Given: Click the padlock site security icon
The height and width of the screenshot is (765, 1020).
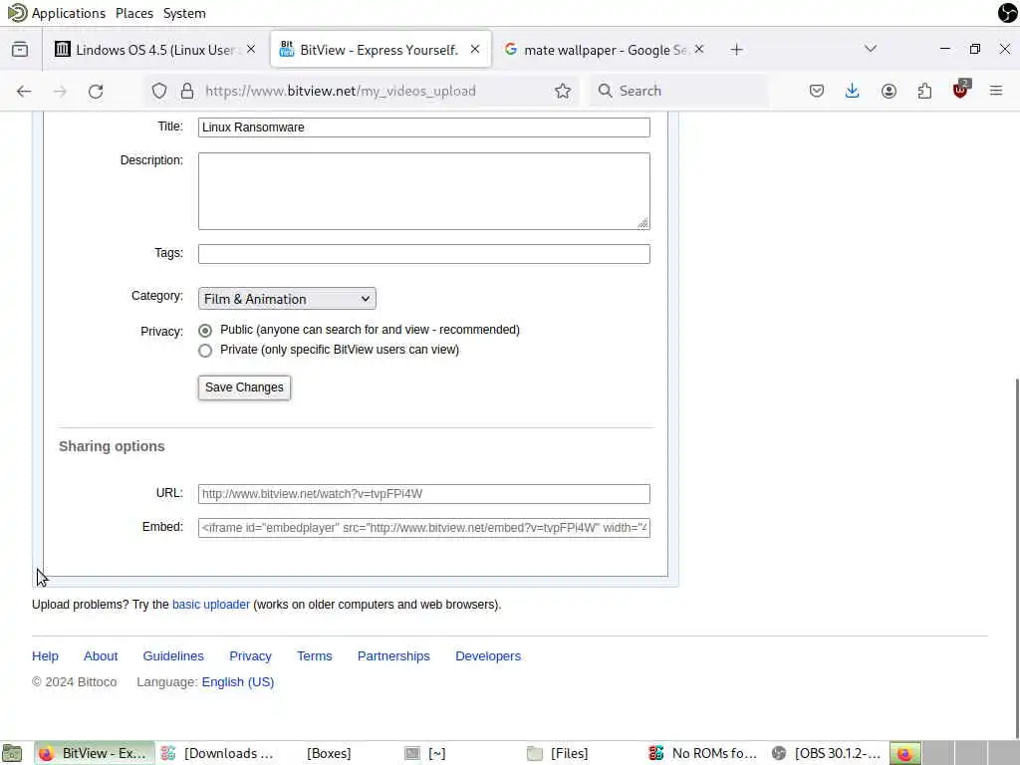Looking at the screenshot, I should [x=186, y=91].
